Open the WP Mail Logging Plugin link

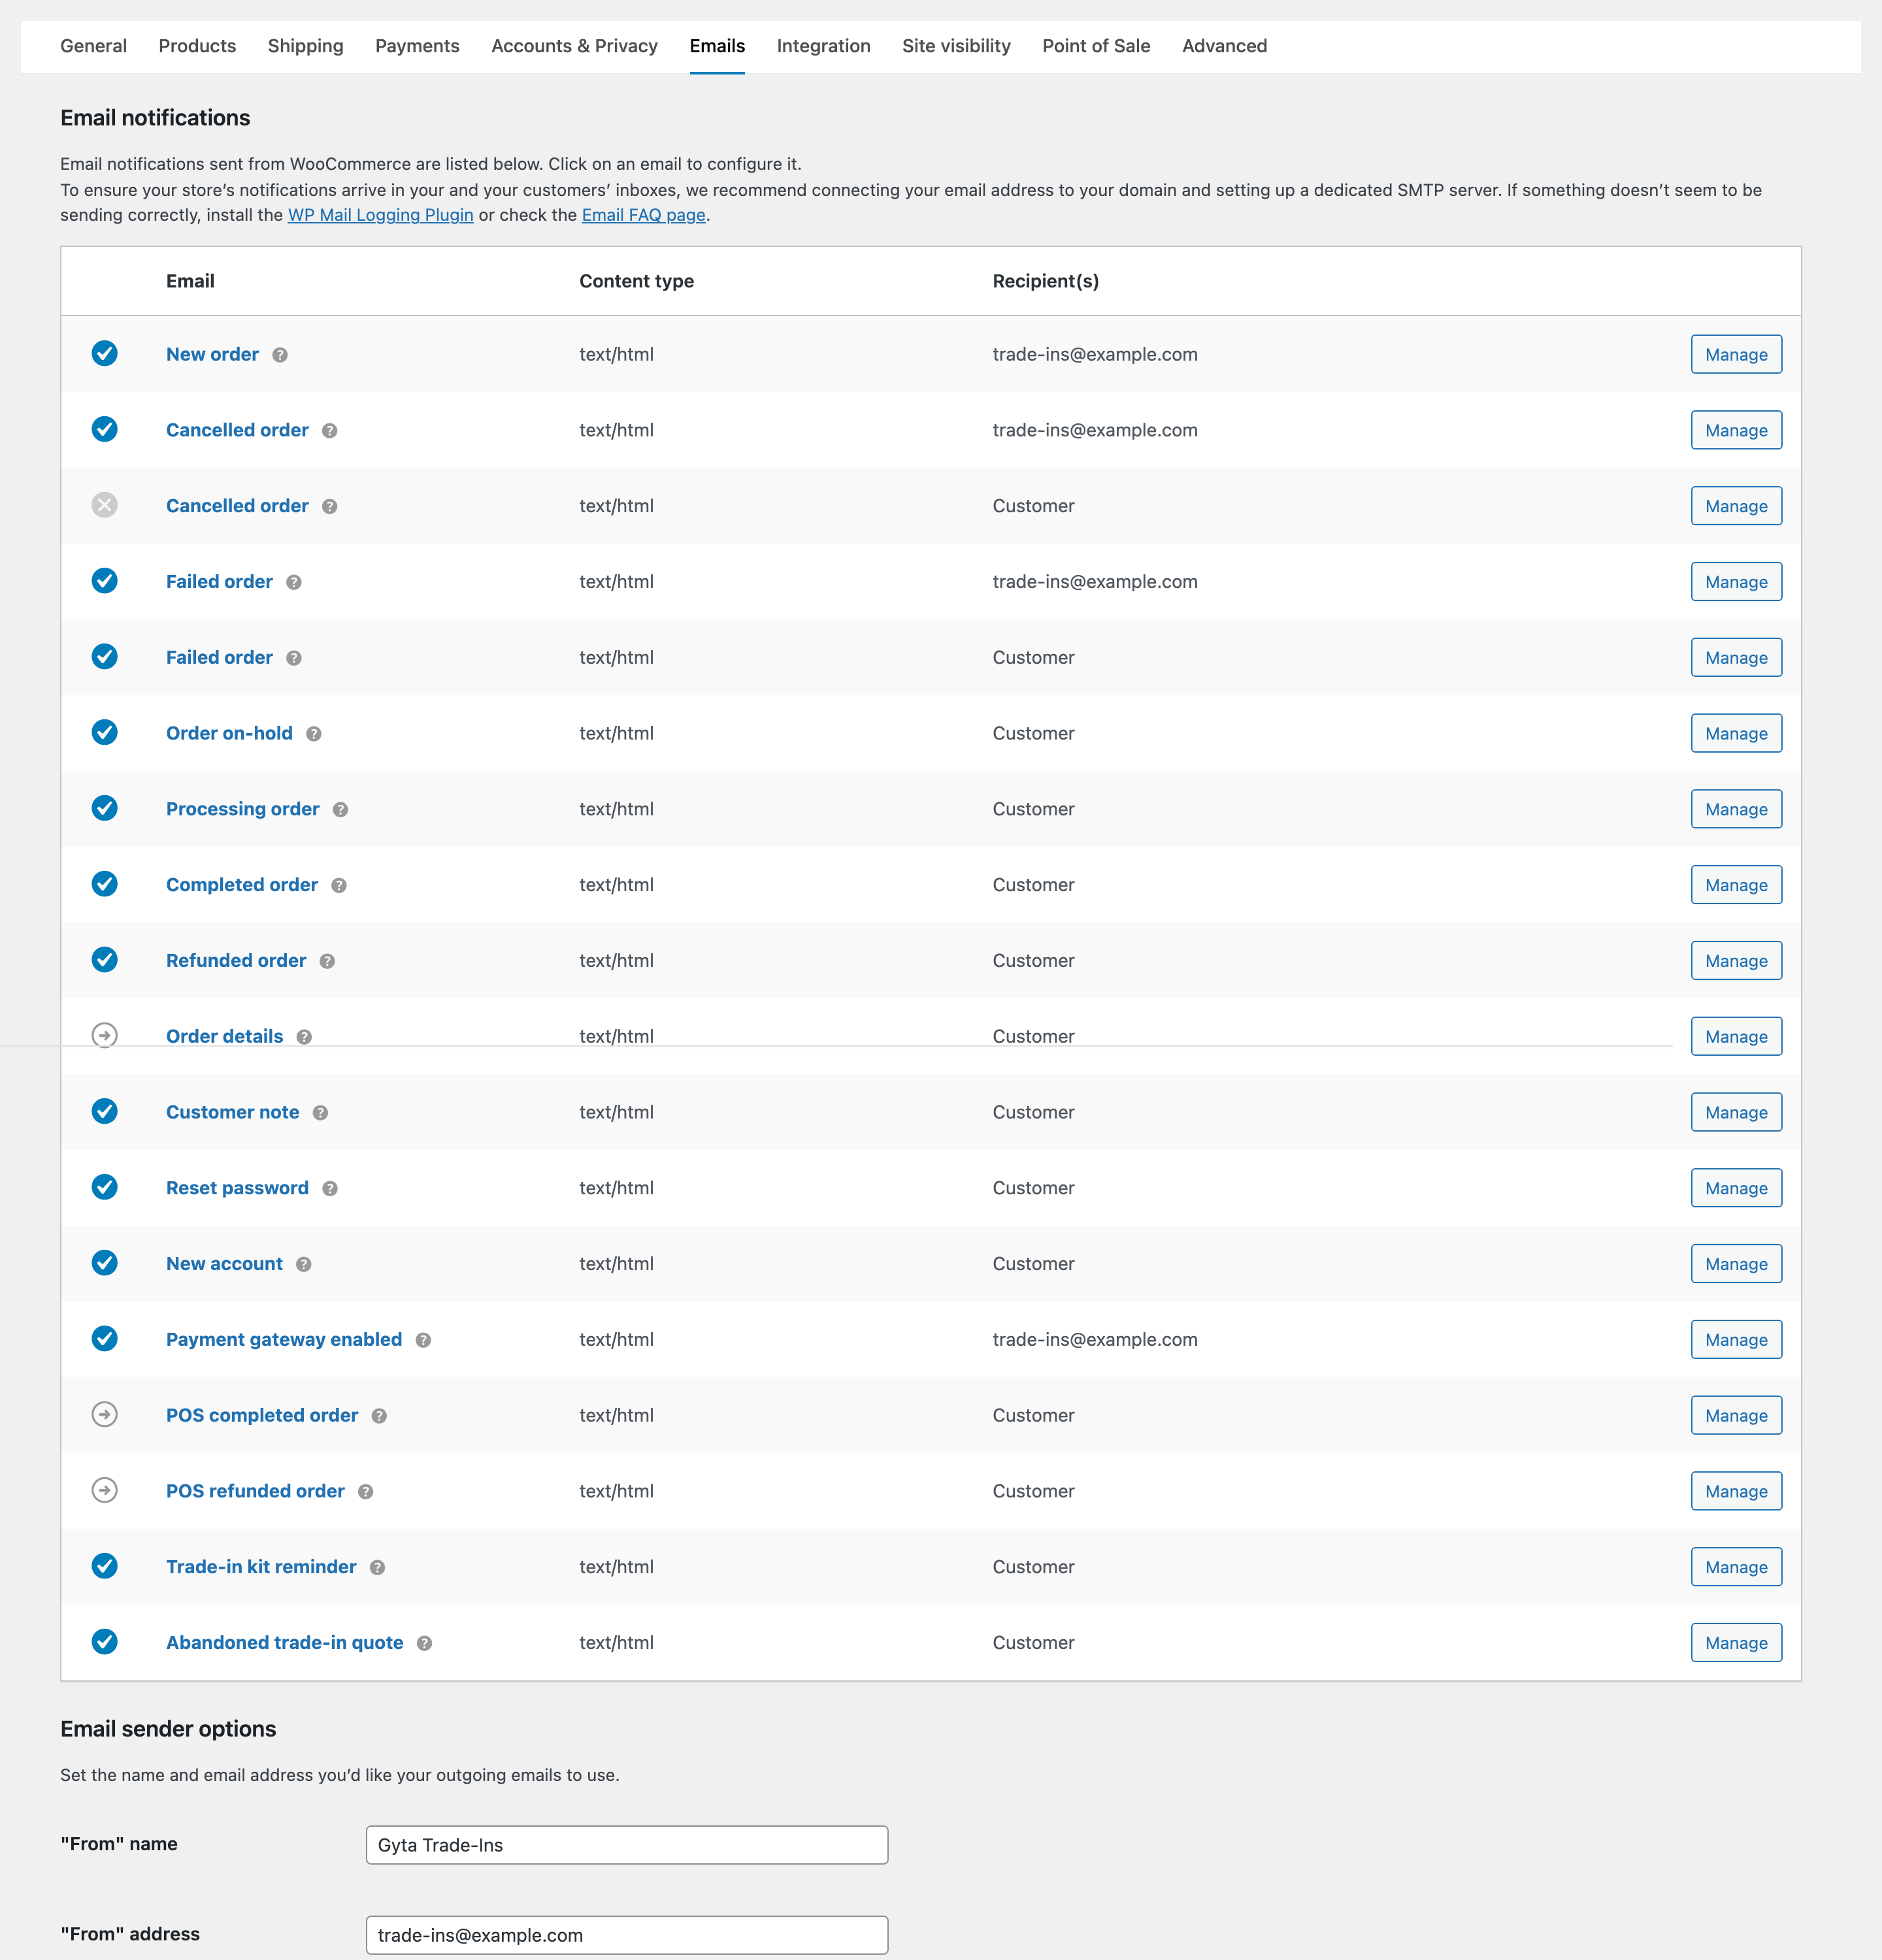tap(380, 215)
